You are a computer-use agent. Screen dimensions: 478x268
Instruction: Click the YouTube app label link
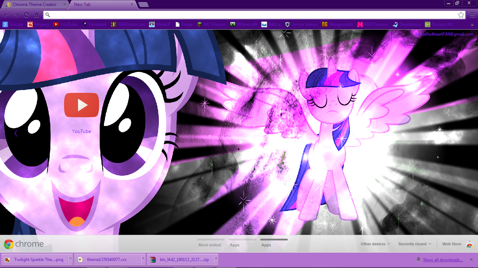82,131
